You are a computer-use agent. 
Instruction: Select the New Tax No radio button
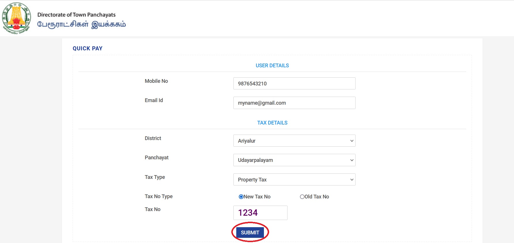(x=241, y=197)
